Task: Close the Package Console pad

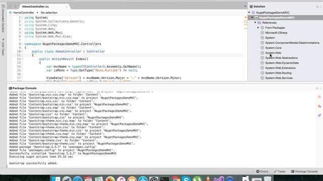Action: [321, 88]
